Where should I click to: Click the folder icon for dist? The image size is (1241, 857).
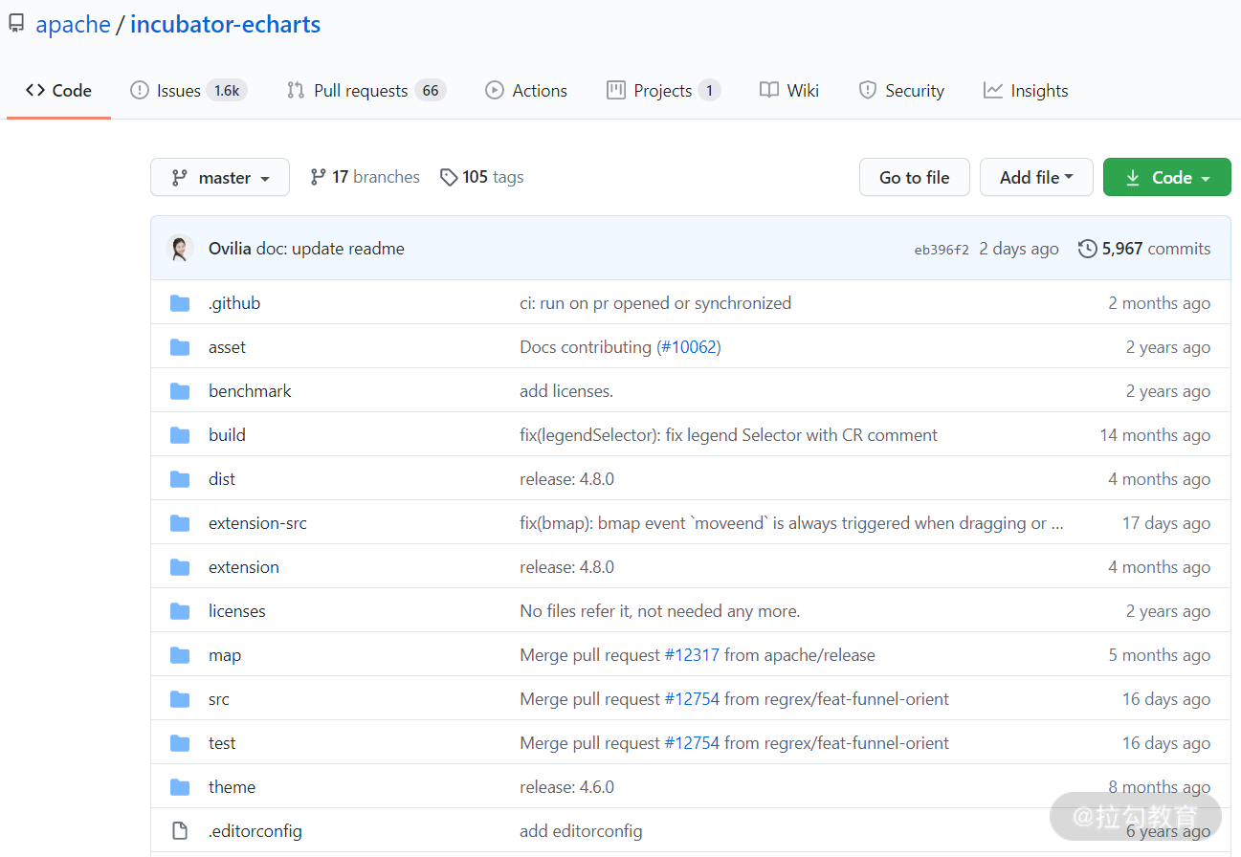180,479
